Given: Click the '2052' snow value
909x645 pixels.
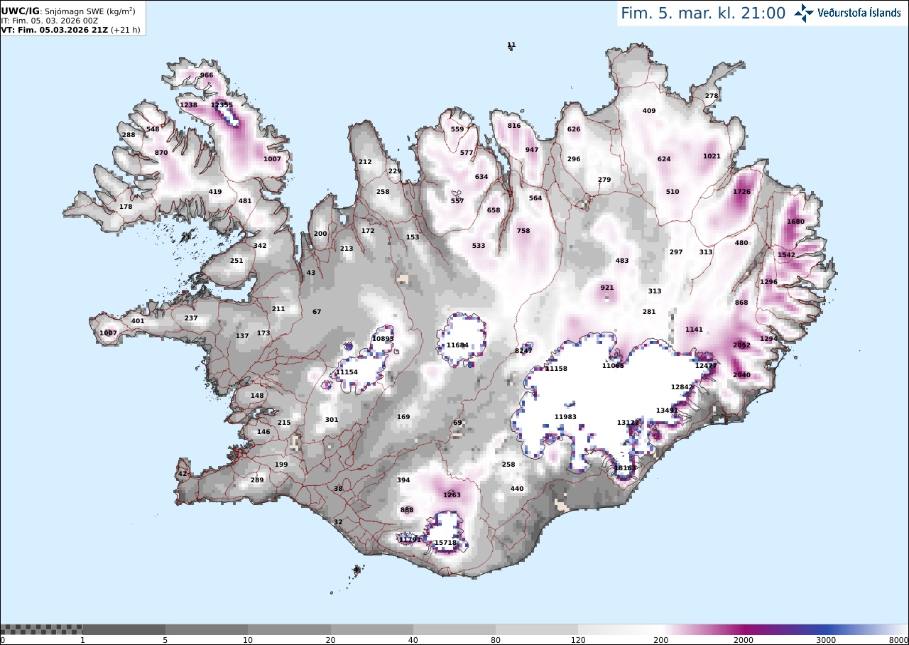Looking at the screenshot, I should [741, 345].
